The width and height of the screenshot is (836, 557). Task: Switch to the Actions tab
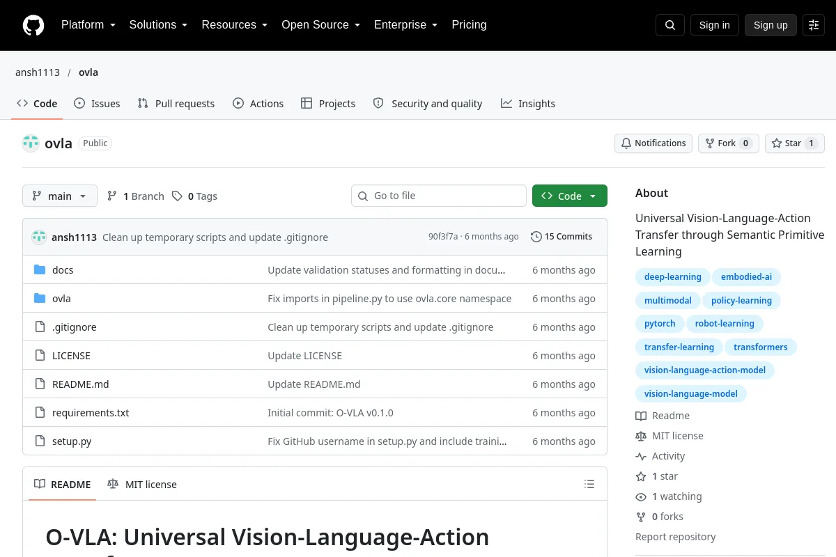pos(258,104)
